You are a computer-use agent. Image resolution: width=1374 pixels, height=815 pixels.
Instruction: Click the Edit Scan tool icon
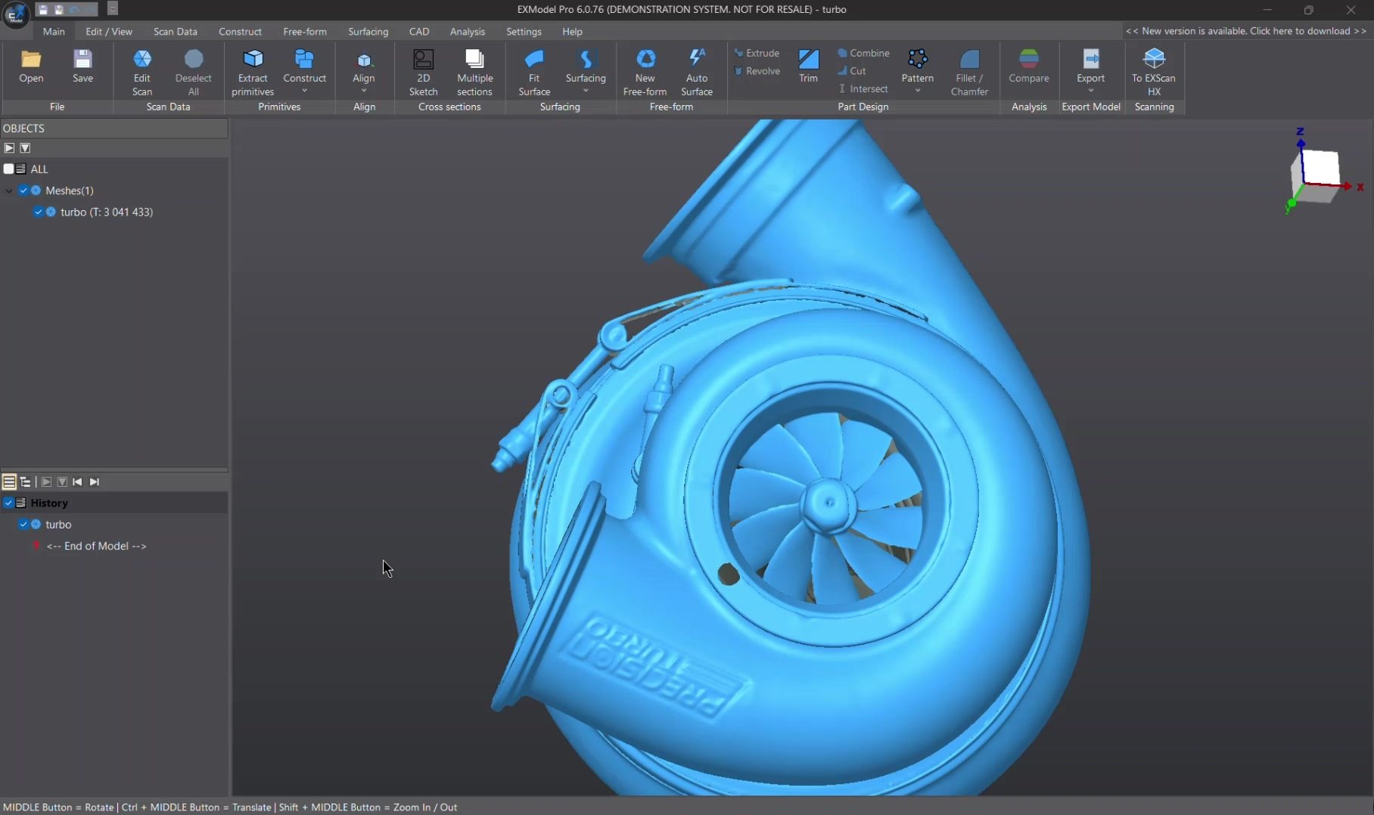[142, 60]
